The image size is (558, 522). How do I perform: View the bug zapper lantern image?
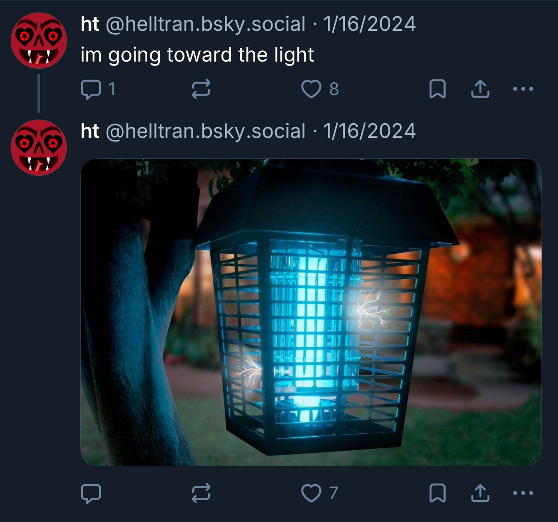coord(311,312)
